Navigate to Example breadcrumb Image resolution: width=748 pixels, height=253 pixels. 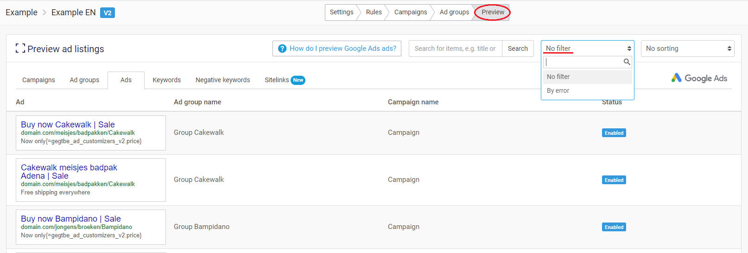[x=21, y=12]
